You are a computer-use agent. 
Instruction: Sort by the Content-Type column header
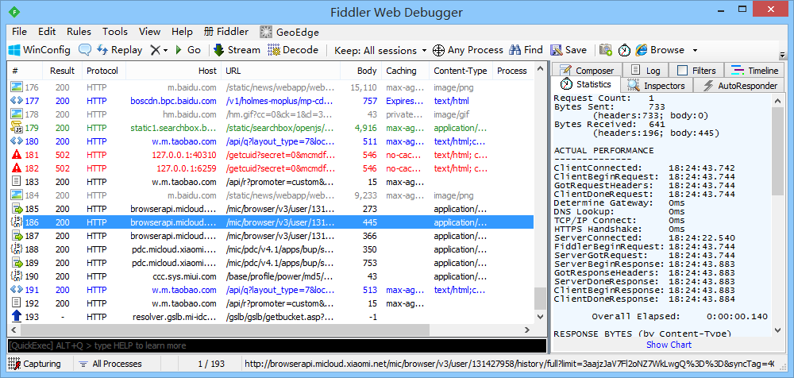pyautogui.click(x=461, y=71)
